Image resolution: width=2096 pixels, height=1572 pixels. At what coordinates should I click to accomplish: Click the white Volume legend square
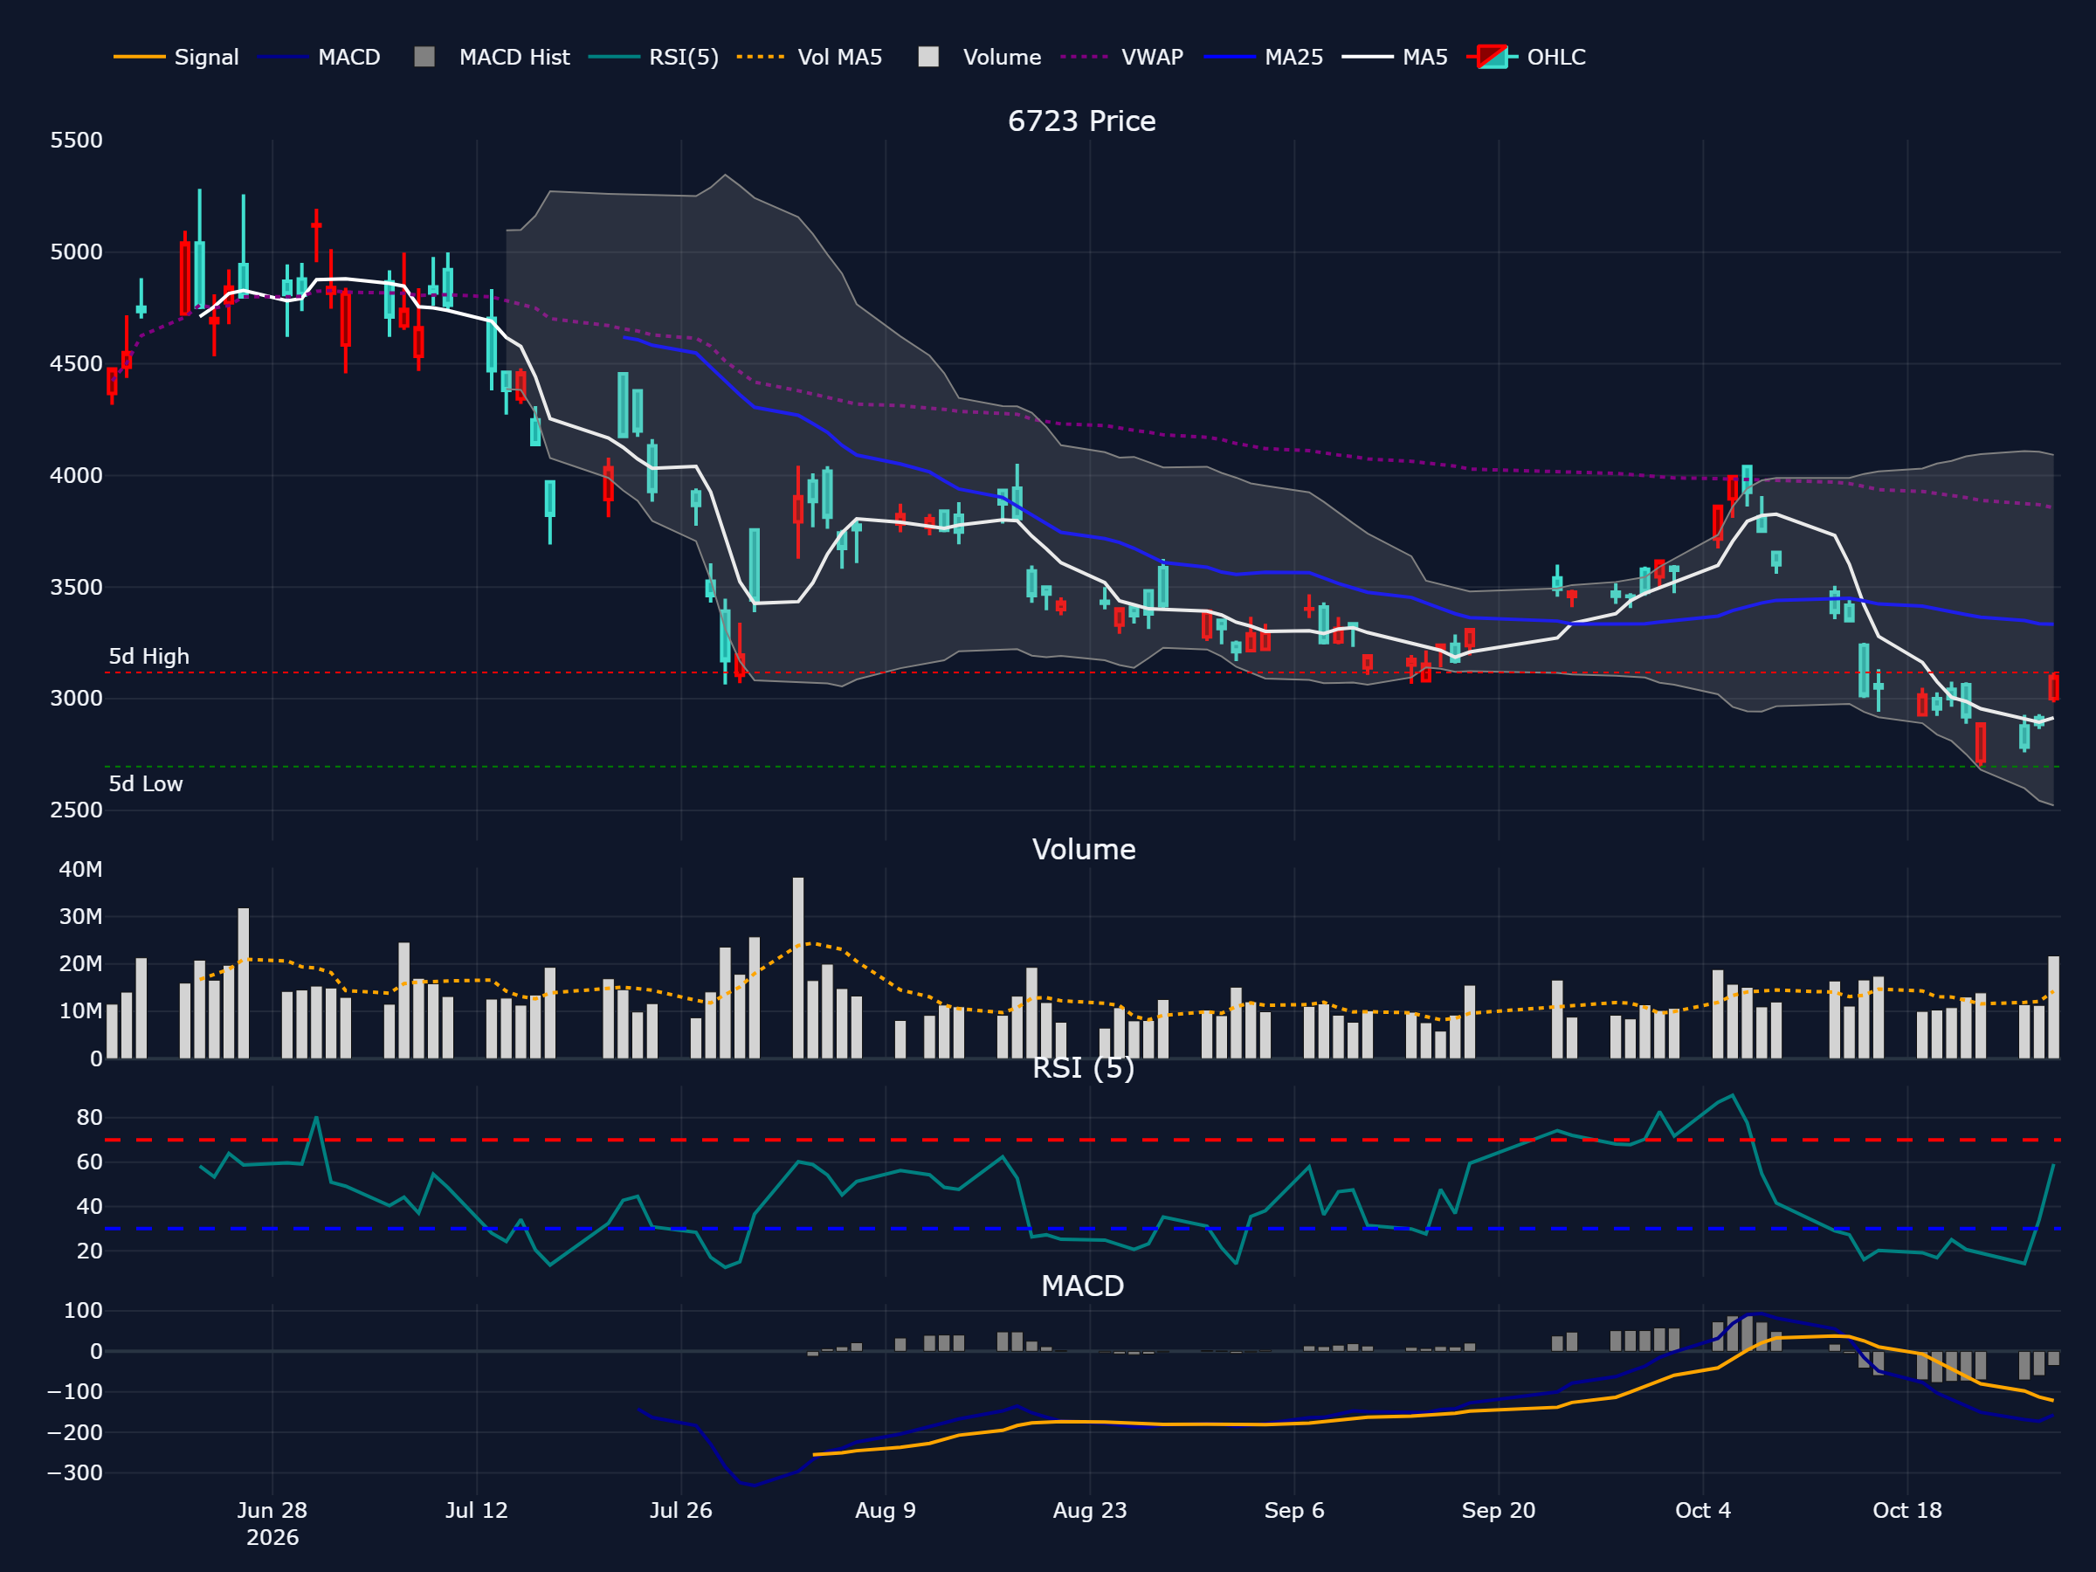(928, 57)
